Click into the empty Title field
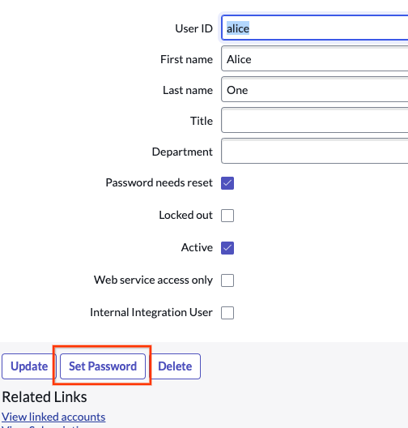 click(x=315, y=120)
